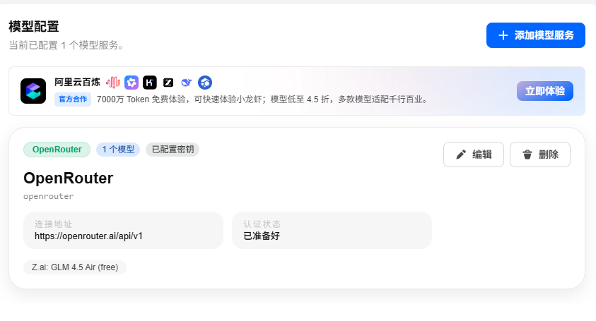596x321 pixels.
Task: Click the pencil icon for editing OpenRouter
Action: (x=461, y=155)
